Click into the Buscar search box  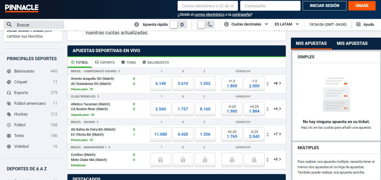tap(34, 25)
